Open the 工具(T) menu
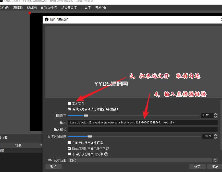The image size is (222, 172). coord(86,8)
